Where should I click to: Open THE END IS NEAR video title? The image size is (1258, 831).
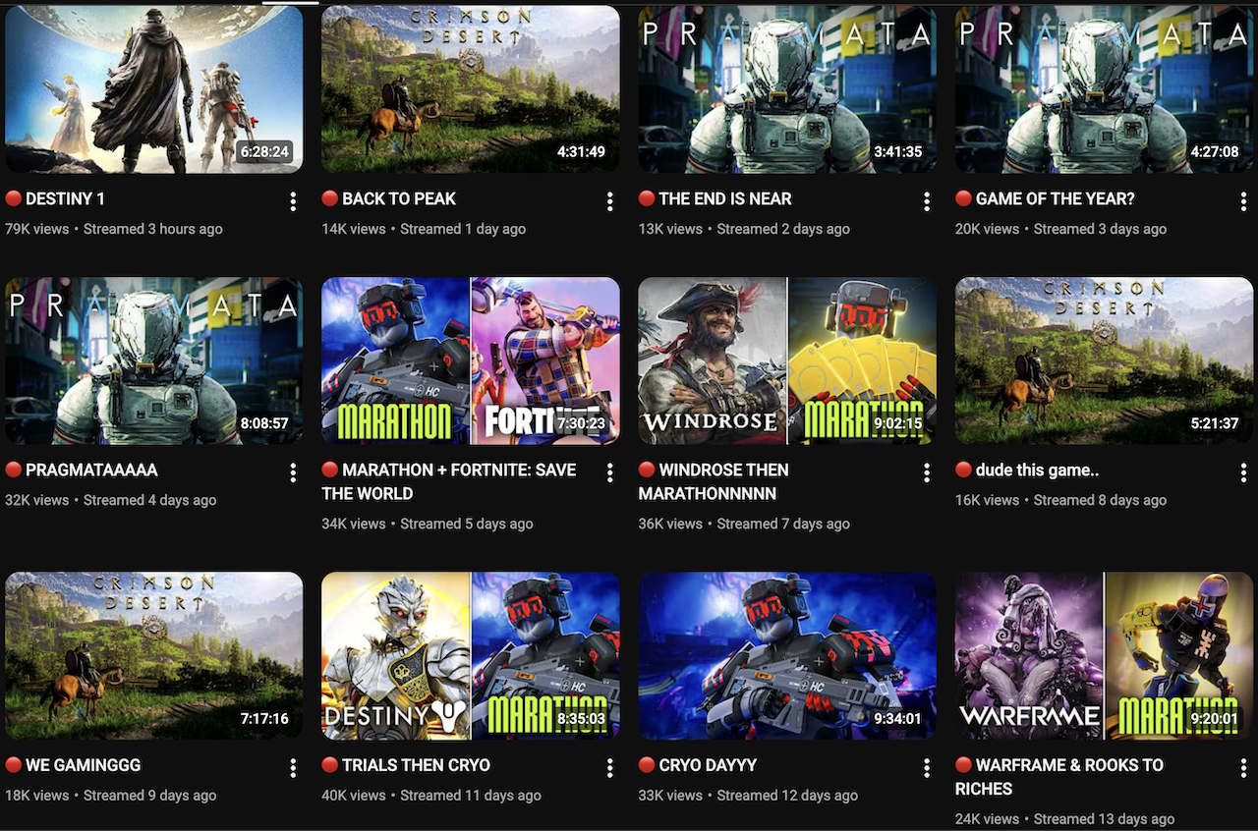coord(715,198)
